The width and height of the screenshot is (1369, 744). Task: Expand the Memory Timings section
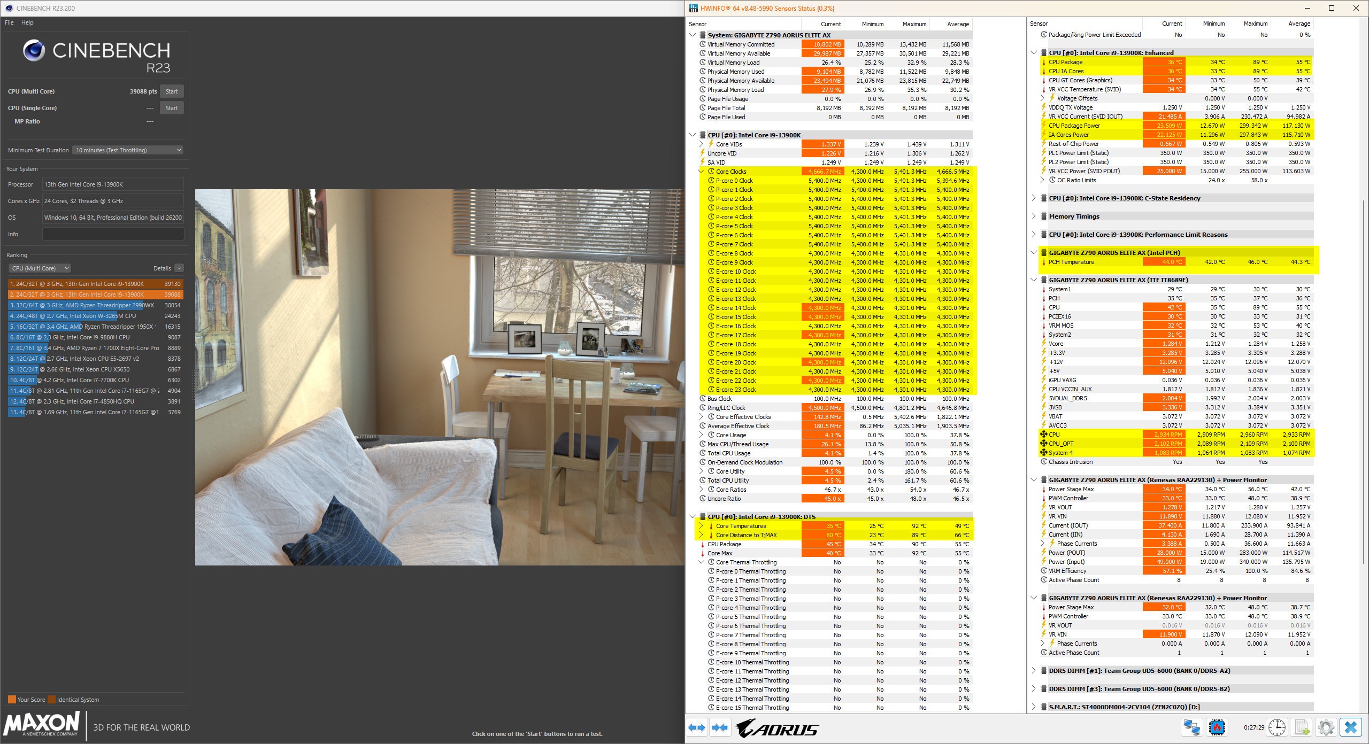point(1034,216)
